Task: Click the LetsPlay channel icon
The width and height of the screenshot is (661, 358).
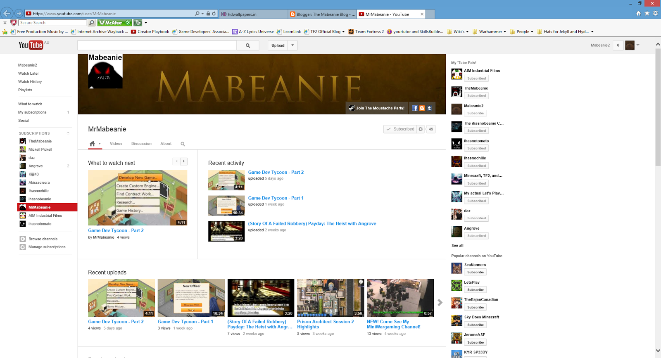Action: pyautogui.click(x=457, y=285)
